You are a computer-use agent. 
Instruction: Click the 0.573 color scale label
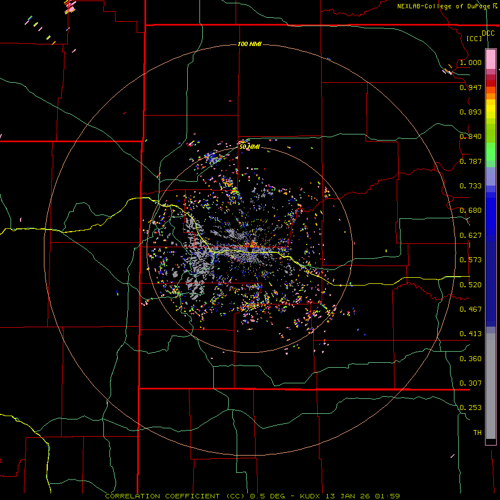(x=471, y=260)
